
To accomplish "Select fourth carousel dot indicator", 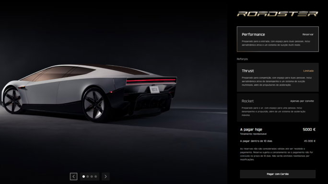I will (95, 176).
